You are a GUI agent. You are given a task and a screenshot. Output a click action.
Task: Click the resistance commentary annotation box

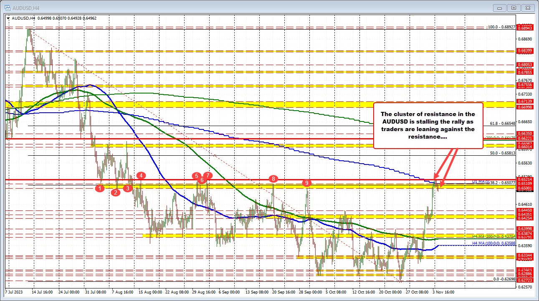(428, 127)
